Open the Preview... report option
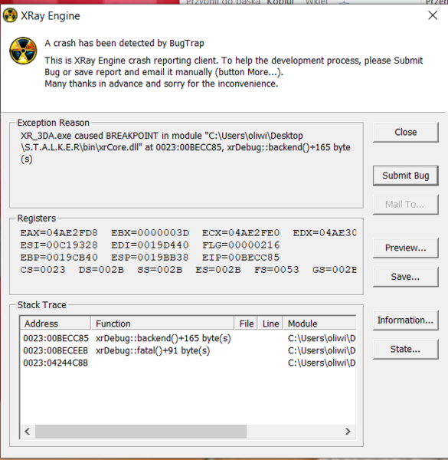Image resolution: width=448 pixels, height=460 pixels. tap(406, 248)
